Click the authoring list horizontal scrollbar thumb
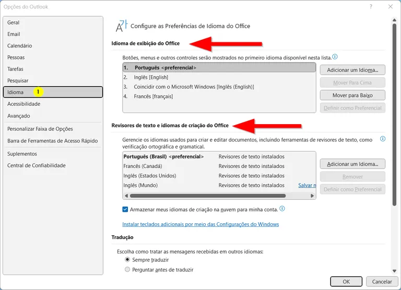The height and width of the screenshot is (290, 401). coord(208,196)
